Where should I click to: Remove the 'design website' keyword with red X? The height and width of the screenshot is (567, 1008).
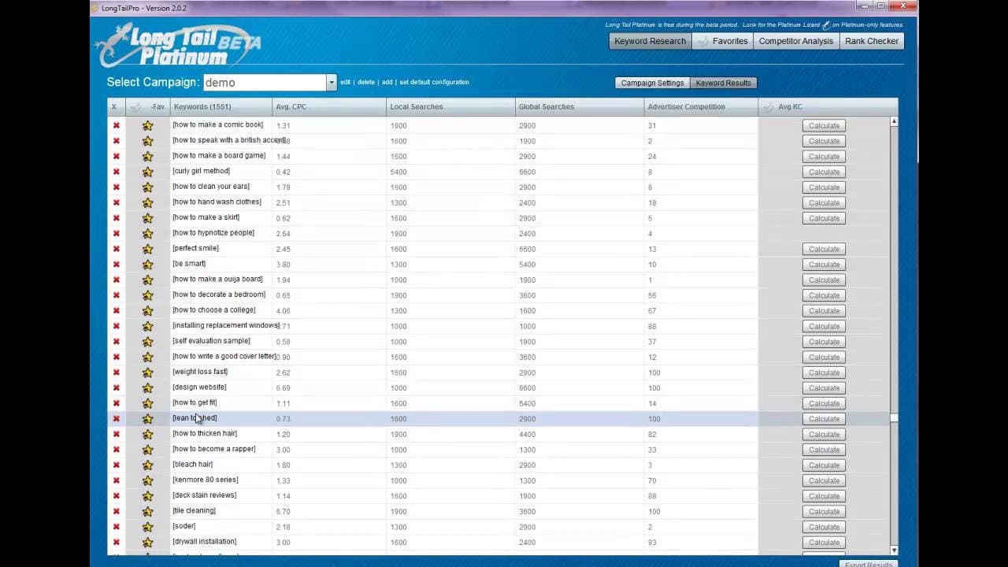tap(116, 387)
